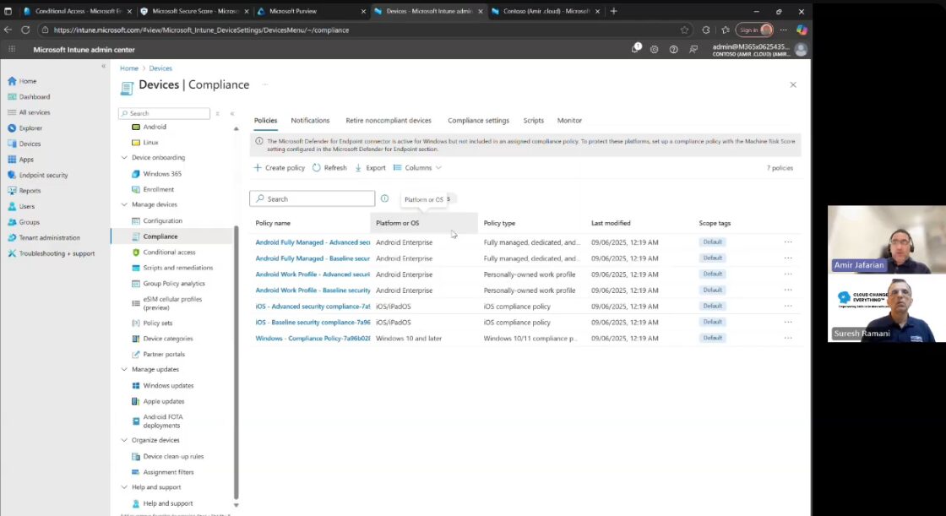Click the policy Search input field
This screenshot has width=946, height=516.
(x=318, y=198)
